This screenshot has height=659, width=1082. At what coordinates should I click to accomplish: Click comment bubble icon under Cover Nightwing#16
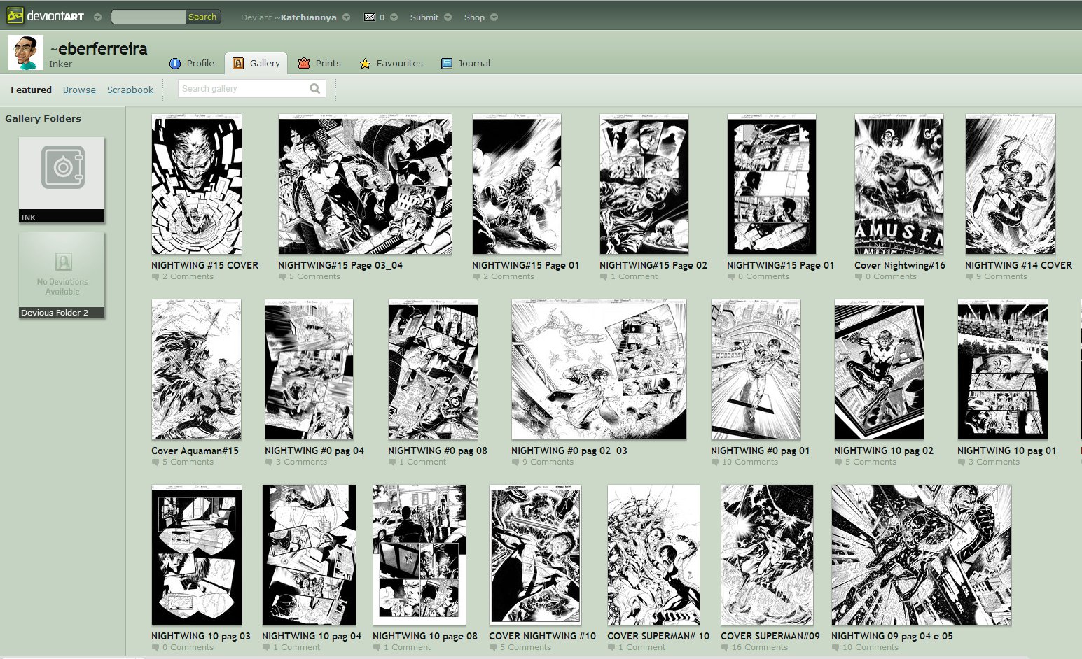[x=859, y=277]
